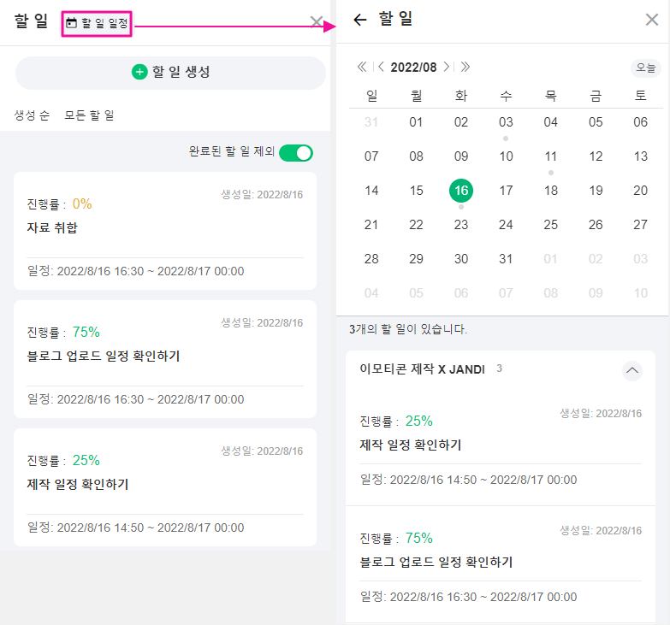Toggle 완료된 할 일 제외 switch off
Image resolution: width=670 pixels, height=625 pixels.
(x=296, y=153)
